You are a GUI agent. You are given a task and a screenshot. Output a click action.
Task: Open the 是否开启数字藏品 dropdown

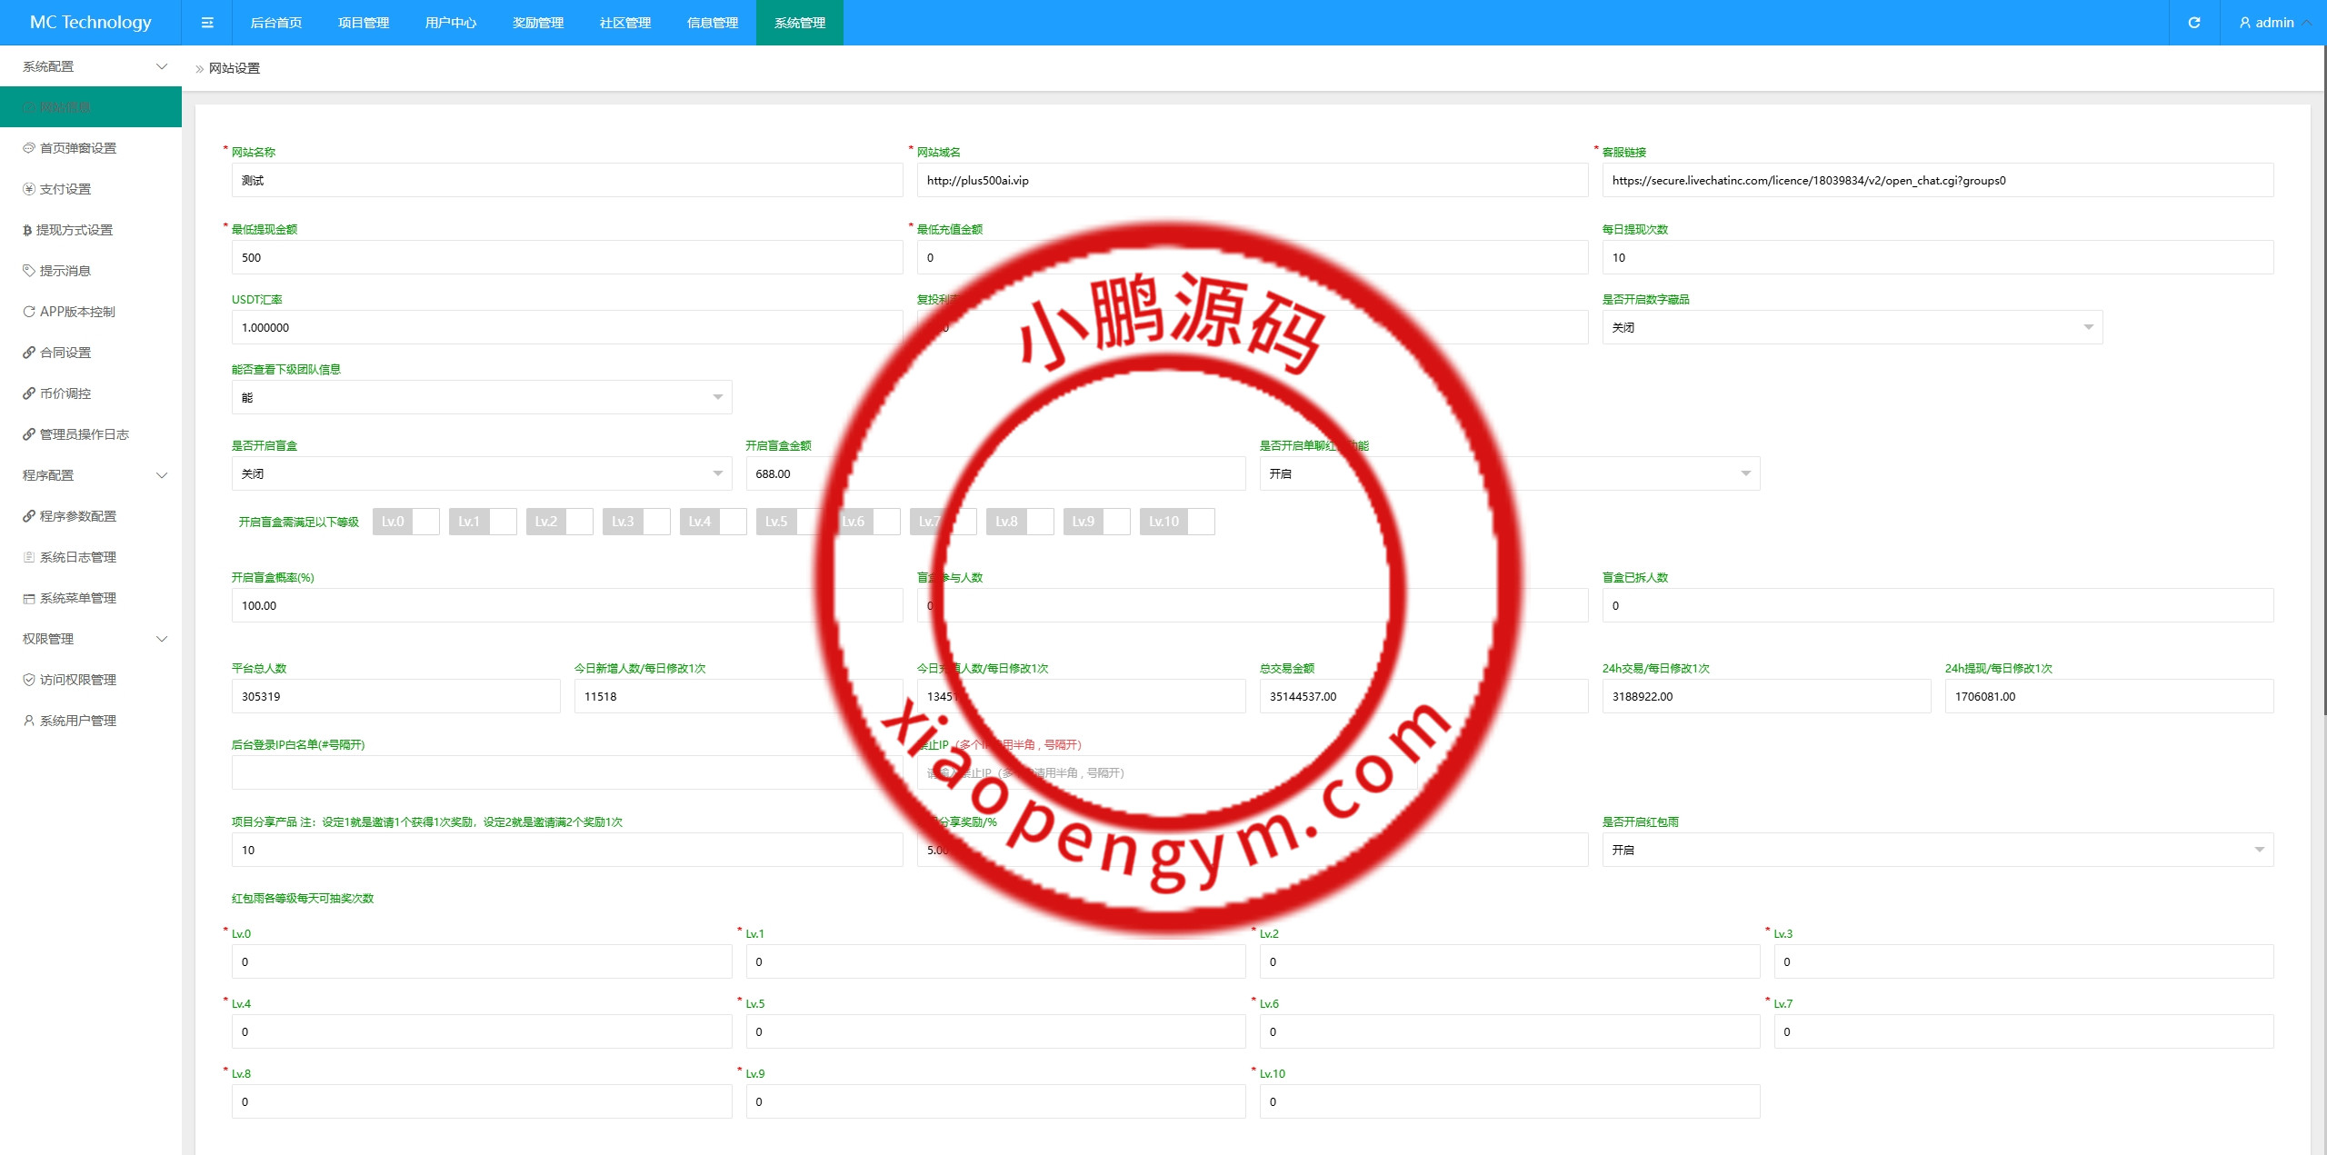pos(1852,327)
